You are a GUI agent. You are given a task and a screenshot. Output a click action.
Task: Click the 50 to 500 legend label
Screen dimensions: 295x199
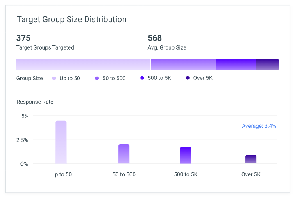pos(114,79)
